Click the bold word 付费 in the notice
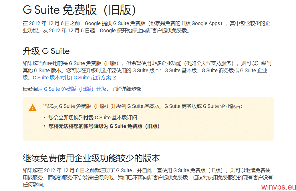 [88, 117]
